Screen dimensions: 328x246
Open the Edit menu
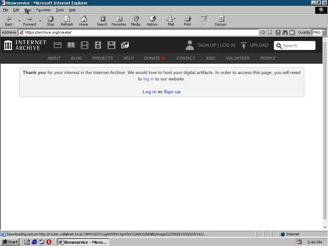(16, 10)
